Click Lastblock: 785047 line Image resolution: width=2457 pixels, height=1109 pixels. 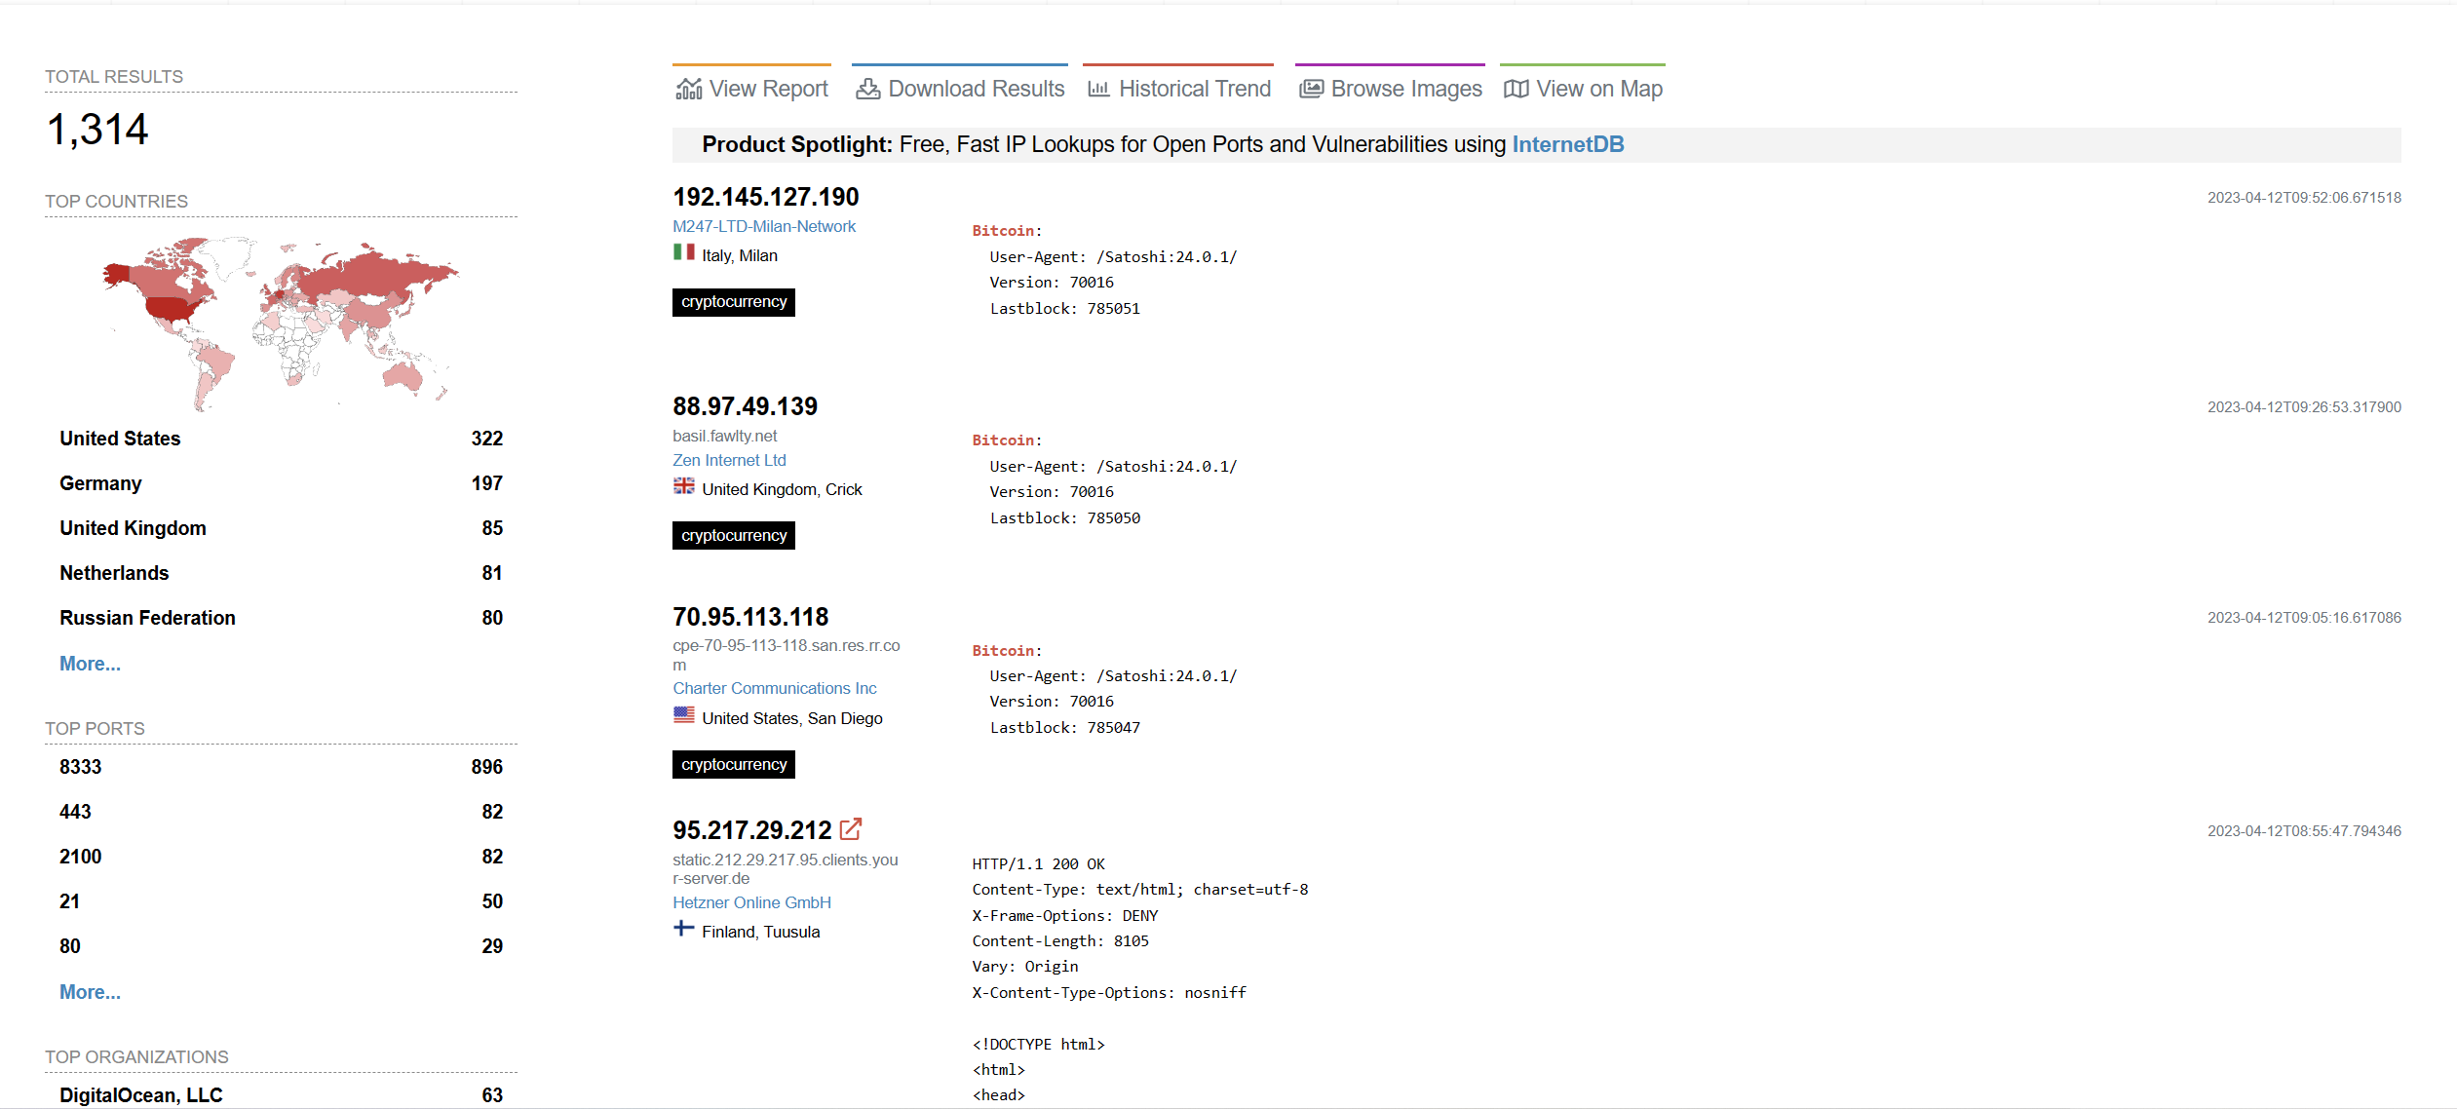click(1064, 728)
